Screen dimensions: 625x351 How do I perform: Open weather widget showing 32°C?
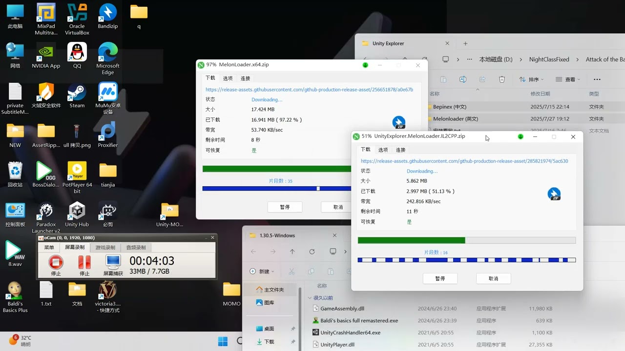click(x=21, y=341)
